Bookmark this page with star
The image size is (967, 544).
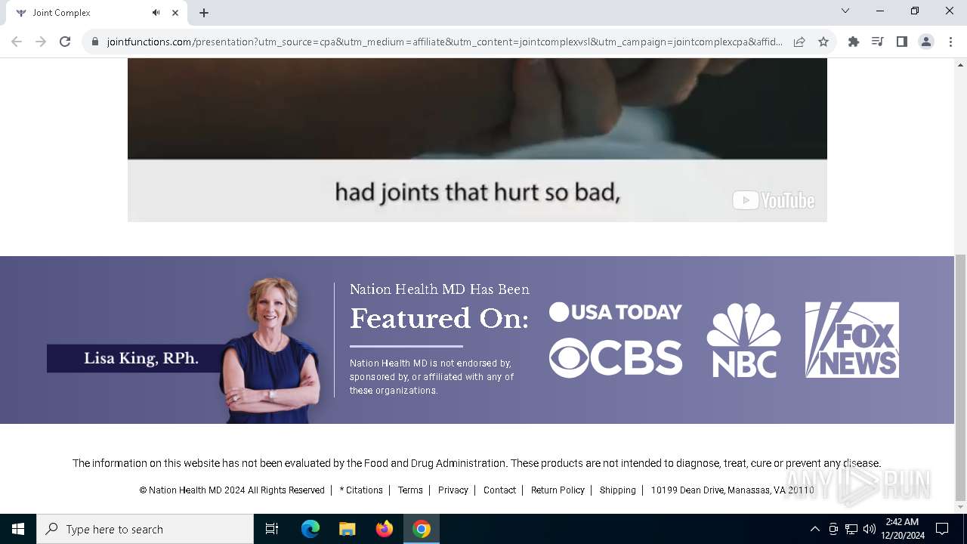point(823,42)
